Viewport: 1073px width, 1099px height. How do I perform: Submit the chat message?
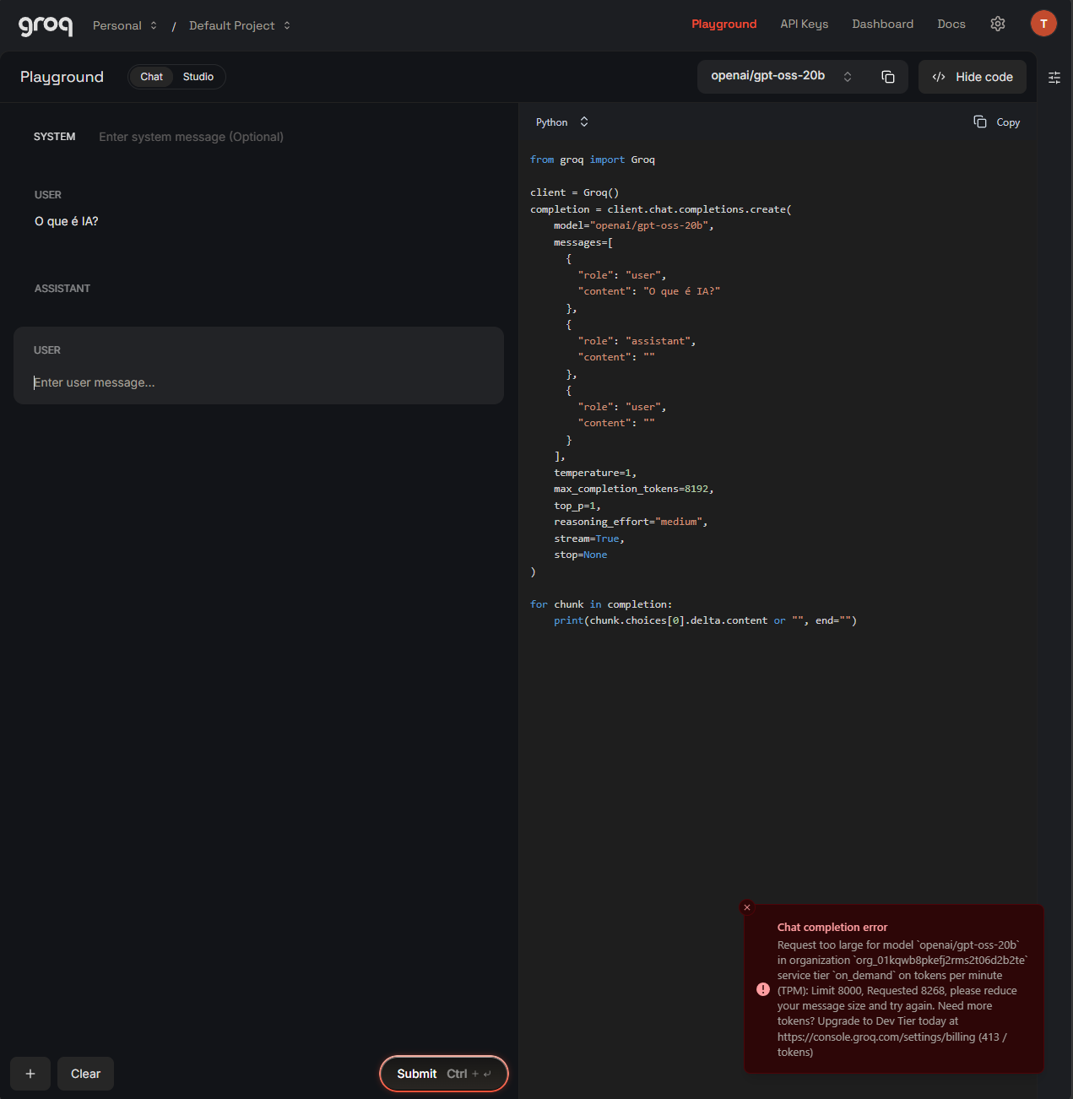coord(444,1074)
